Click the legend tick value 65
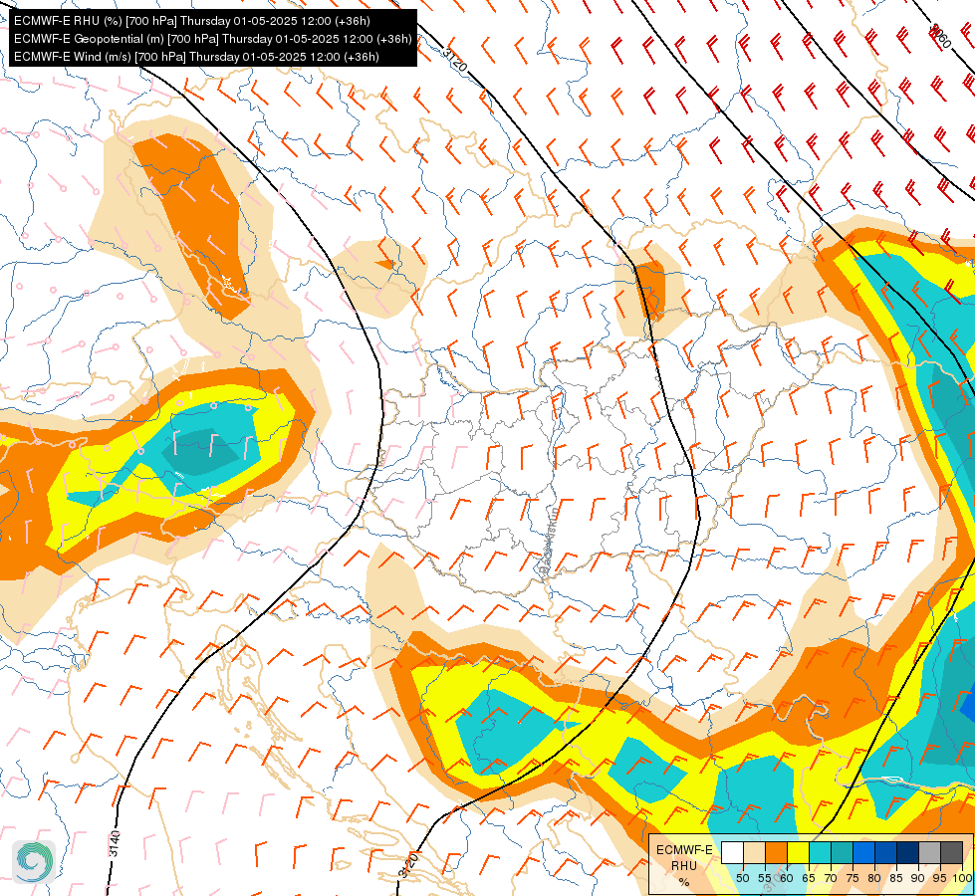 point(809,878)
